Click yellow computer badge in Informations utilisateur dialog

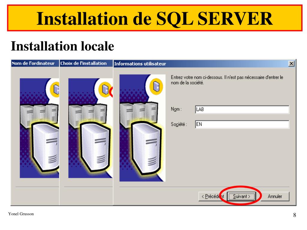(x=155, y=87)
